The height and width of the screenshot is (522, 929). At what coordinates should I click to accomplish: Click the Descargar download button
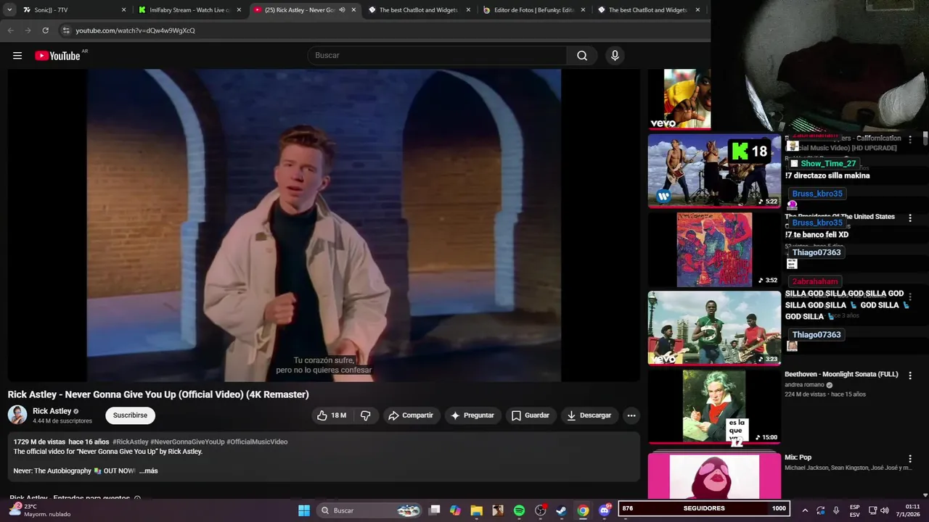589,415
